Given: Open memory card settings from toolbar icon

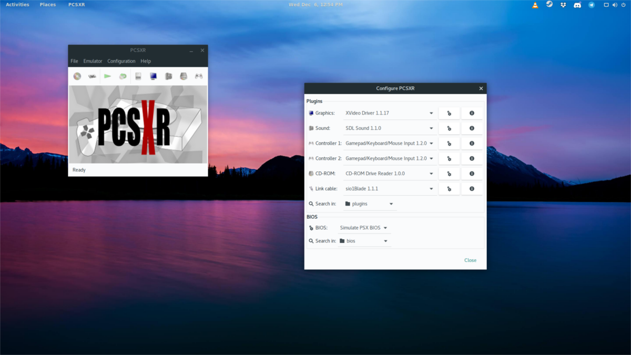Looking at the screenshot, I should pyautogui.click(x=138, y=76).
